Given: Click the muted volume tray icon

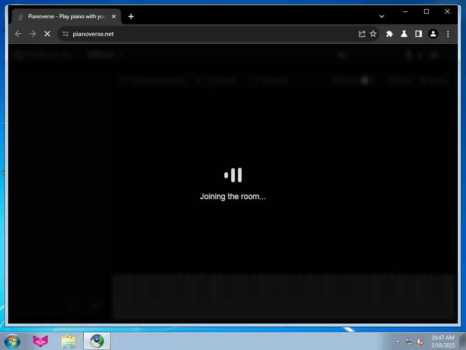Looking at the screenshot, I should (x=420, y=342).
